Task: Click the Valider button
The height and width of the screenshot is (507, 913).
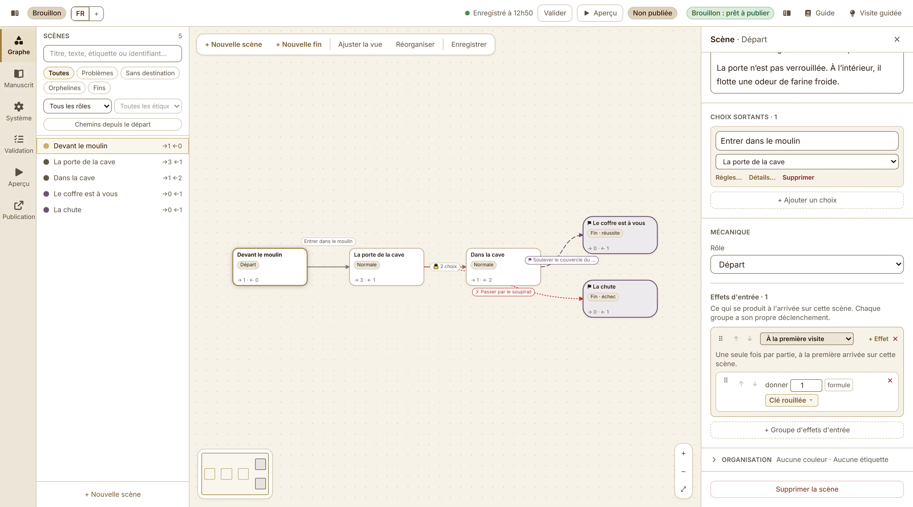Action: [555, 13]
